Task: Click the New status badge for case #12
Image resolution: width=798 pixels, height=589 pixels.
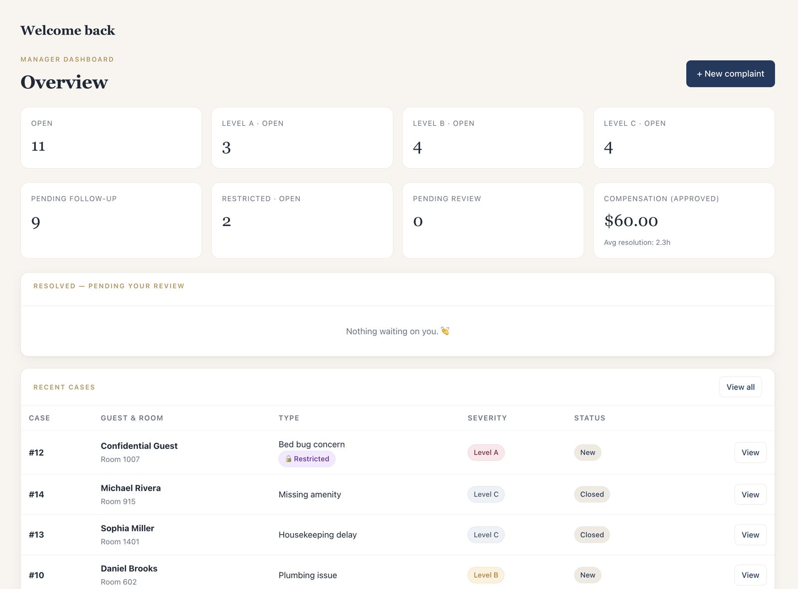Action: tap(588, 452)
